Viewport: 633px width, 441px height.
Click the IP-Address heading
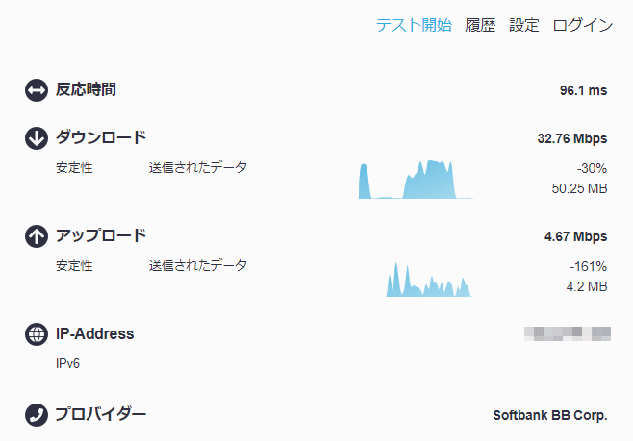[x=95, y=333]
